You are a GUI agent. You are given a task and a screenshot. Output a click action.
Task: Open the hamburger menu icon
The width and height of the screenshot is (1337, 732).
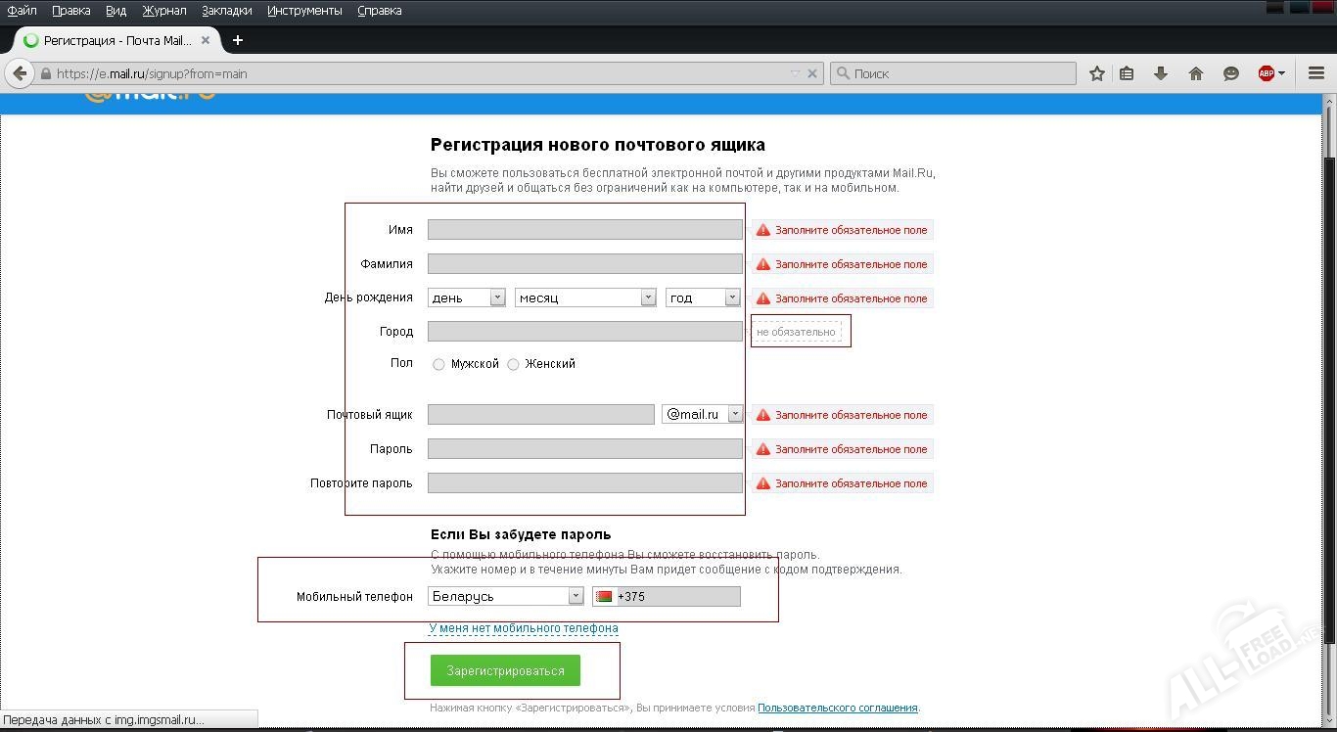pos(1316,73)
